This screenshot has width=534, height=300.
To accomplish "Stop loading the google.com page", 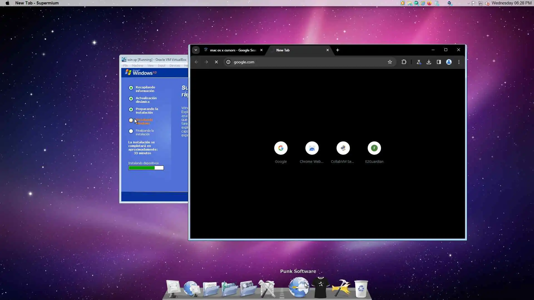I will pyautogui.click(x=216, y=62).
